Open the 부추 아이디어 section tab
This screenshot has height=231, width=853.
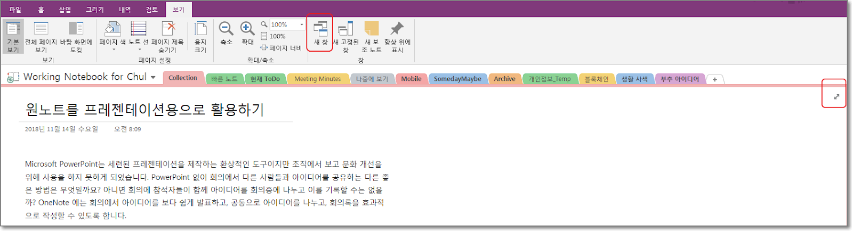tap(680, 79)
